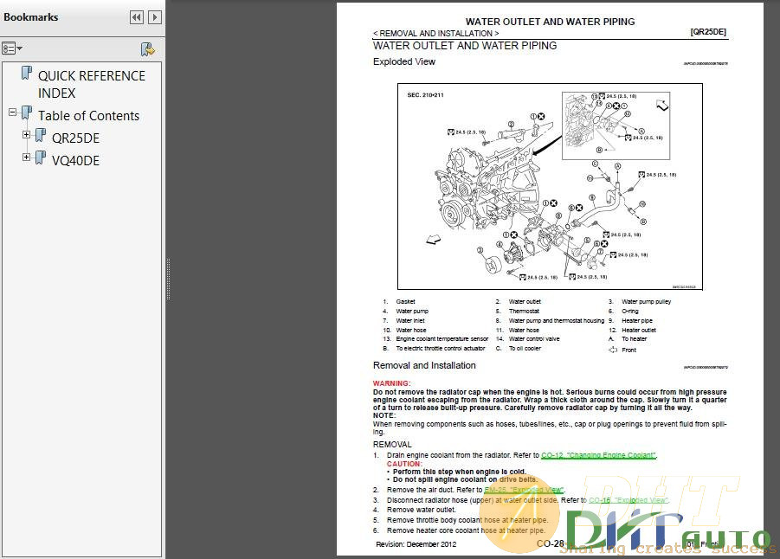The height and width of the screenshot is (559, 780).
Task: Click the VQ40DE bookmark ribbon icon
Action: pyautogui.click(x=41, y=157)
